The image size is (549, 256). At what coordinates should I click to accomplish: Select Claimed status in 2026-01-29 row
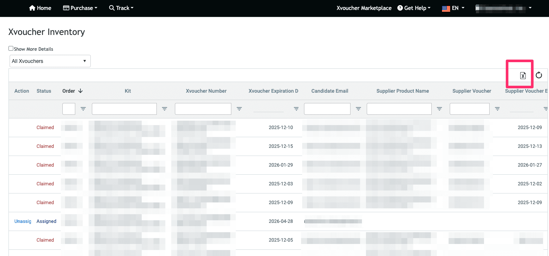45,165
